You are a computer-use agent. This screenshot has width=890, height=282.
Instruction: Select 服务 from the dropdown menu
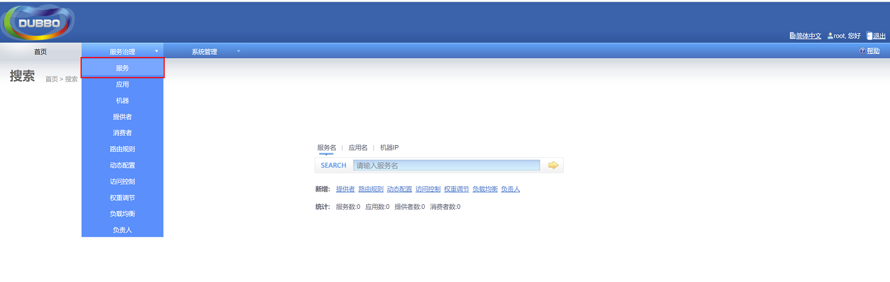[x=122, y=68]
